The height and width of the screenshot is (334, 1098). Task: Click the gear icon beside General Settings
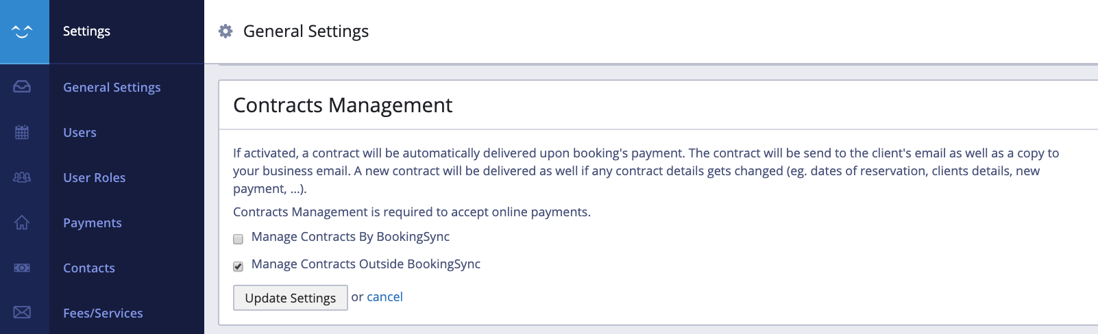(x=225, y=31)
